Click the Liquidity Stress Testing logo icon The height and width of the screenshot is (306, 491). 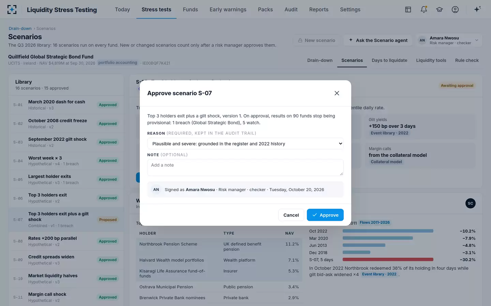(12, 10)
